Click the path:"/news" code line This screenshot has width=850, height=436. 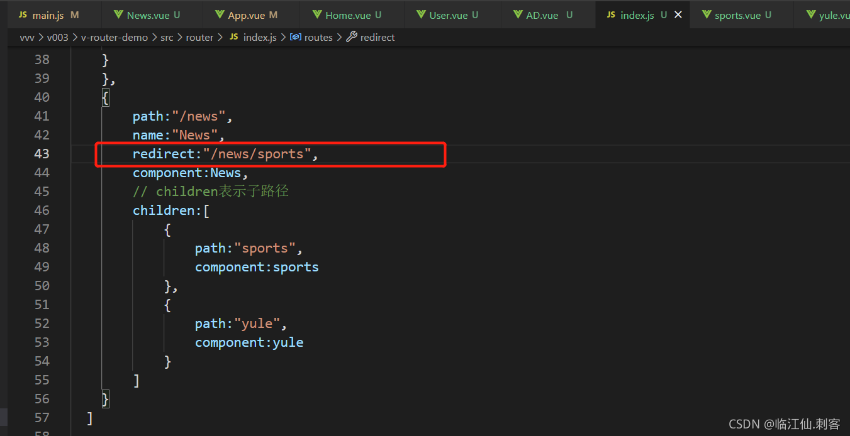(x=183, y=116)
